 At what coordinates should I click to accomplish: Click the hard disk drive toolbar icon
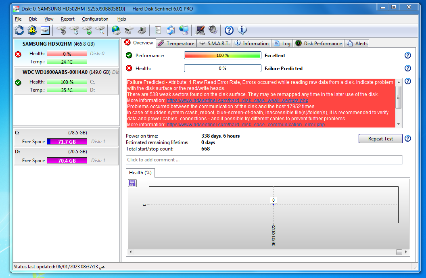pos(45,30)
